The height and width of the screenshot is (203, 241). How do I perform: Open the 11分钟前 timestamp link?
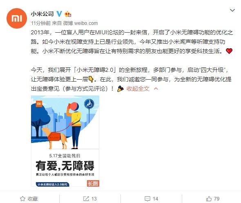[x=41, y=23]
